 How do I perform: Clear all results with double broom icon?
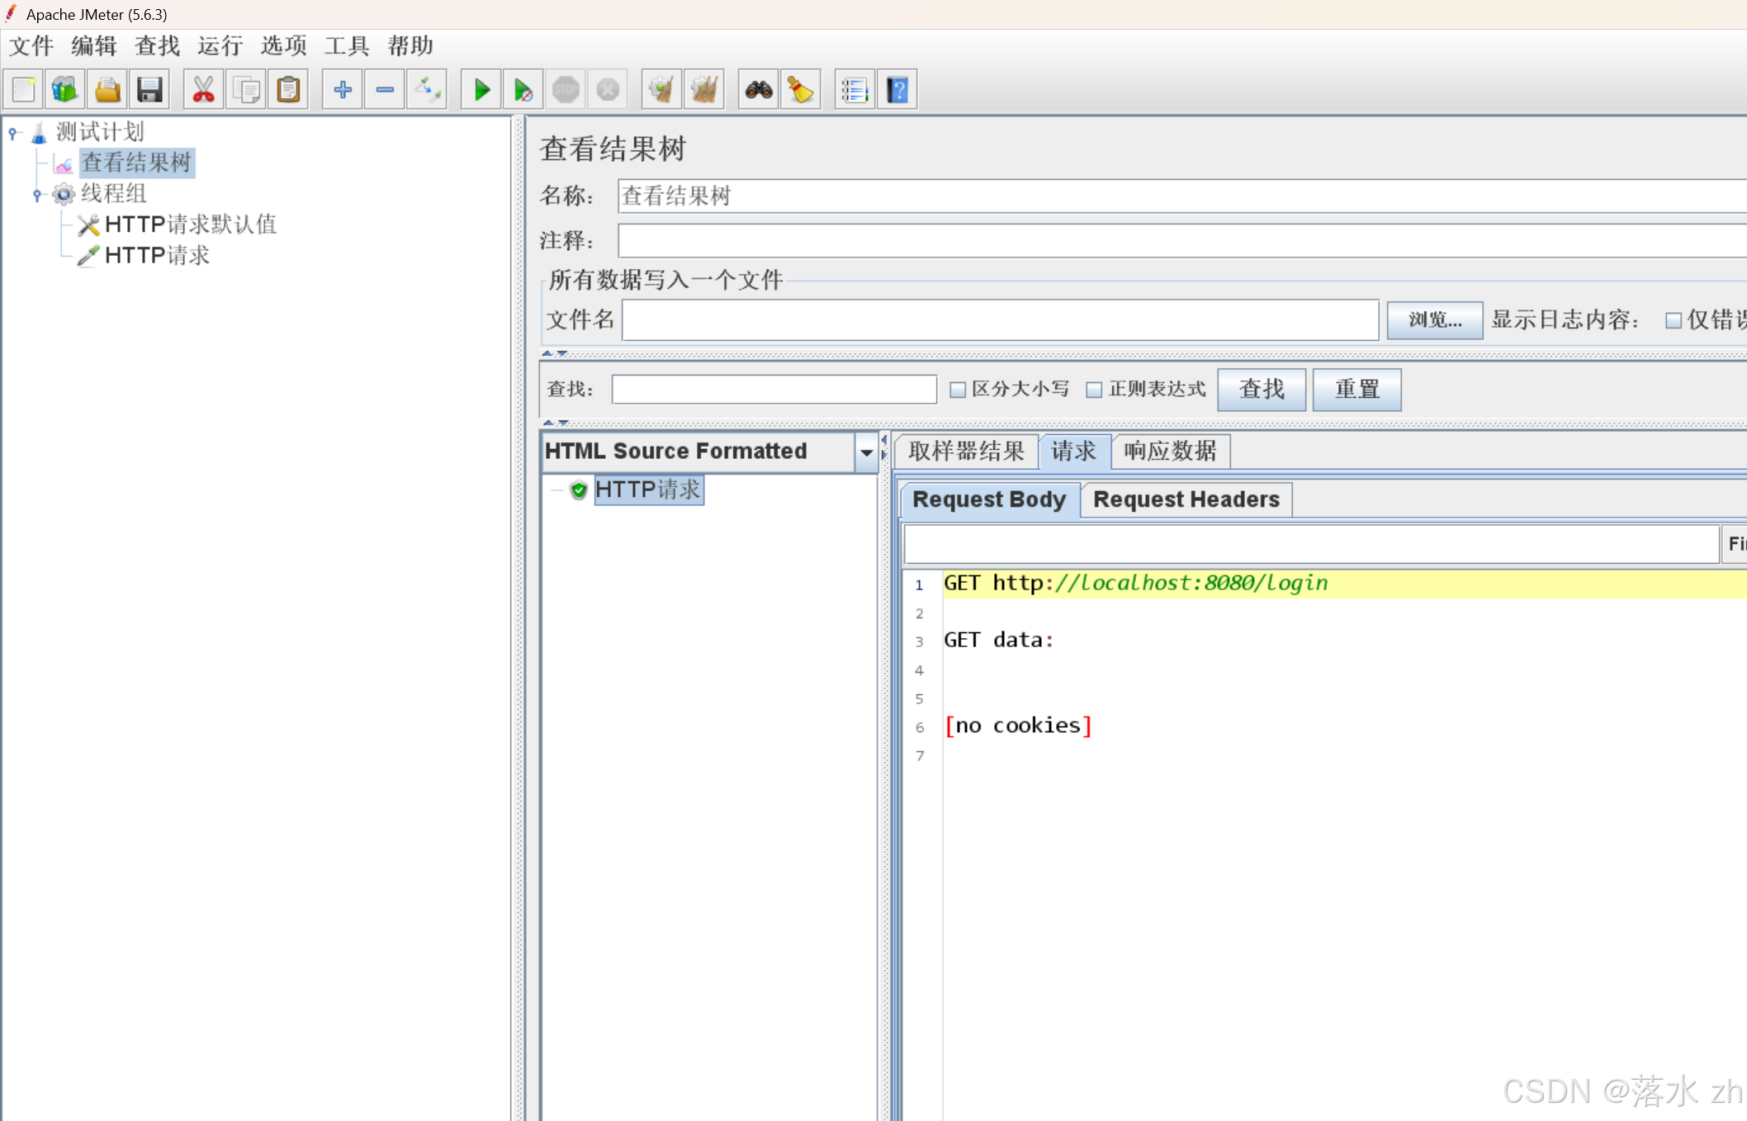tap(704, 89)
